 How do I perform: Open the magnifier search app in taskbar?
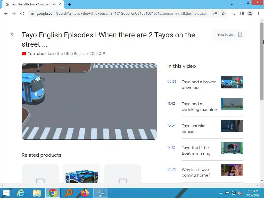(69, 193)
